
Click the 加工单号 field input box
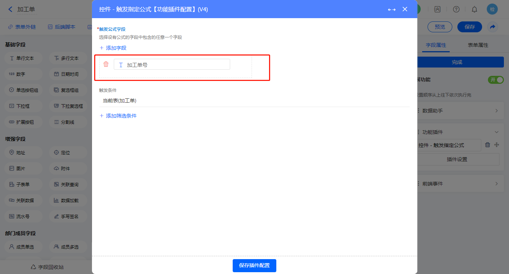(172, 65)
